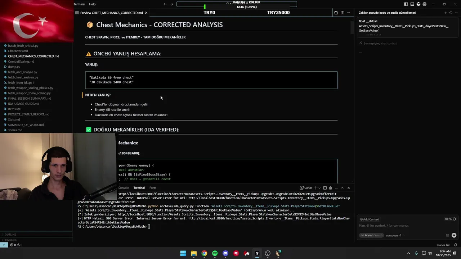Open Spotify from taskbar
Viewport: 461px width, 259px height.
[x=215, y=253]
